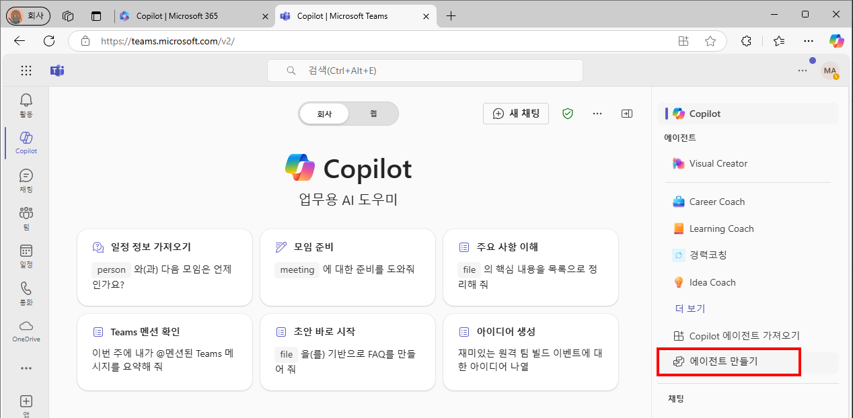This screenshot has height=418, width=853.
Task: Switch to Copilot | Microsoft 365 browser tab
Action: pyautogui.click(x=194, y=15)
